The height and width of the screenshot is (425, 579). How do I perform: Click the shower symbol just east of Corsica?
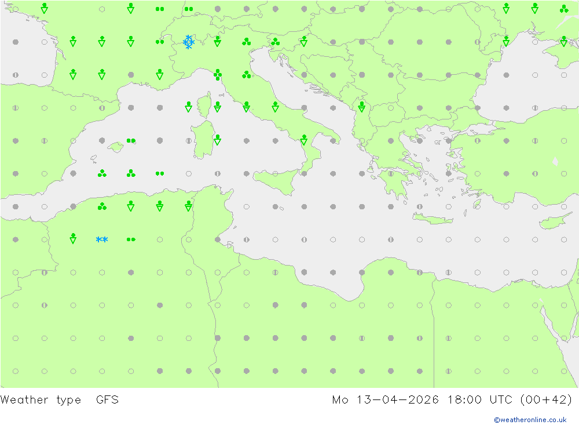218,107
